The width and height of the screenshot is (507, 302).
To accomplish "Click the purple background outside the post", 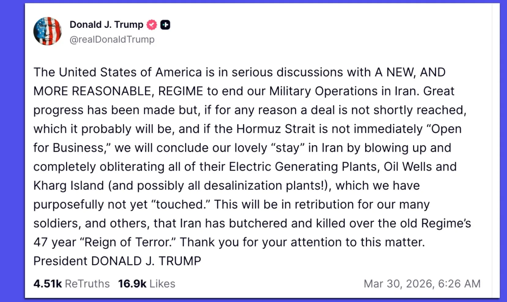I will (12, 153).
